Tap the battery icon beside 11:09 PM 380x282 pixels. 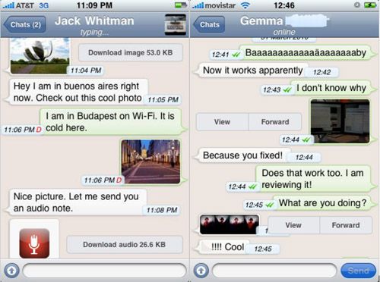pos(181,5)
